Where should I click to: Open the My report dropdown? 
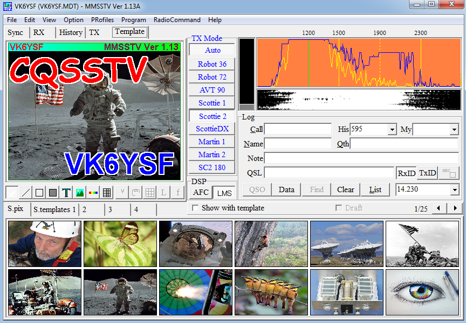pos(454,130)
